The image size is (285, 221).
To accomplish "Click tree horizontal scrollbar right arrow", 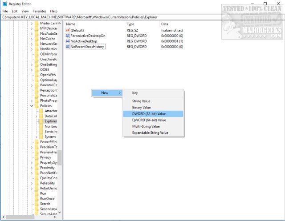I will click(55, 217).
